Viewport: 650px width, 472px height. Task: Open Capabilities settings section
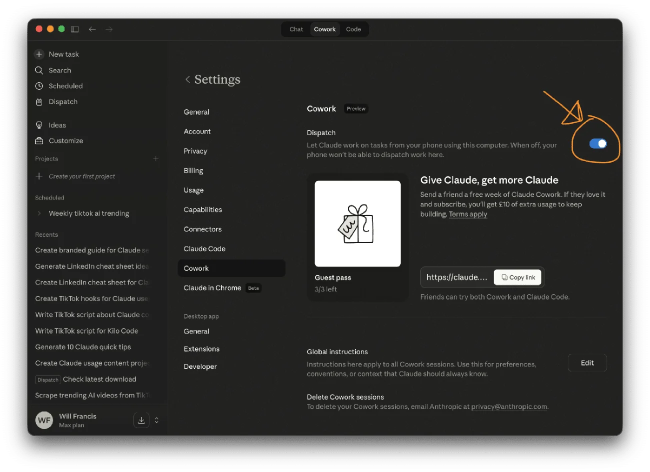point(203,209)
